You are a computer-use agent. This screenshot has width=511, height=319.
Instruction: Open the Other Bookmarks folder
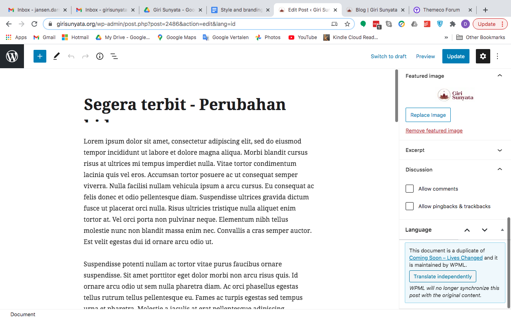pyautogui.click(x=481, y=37)
